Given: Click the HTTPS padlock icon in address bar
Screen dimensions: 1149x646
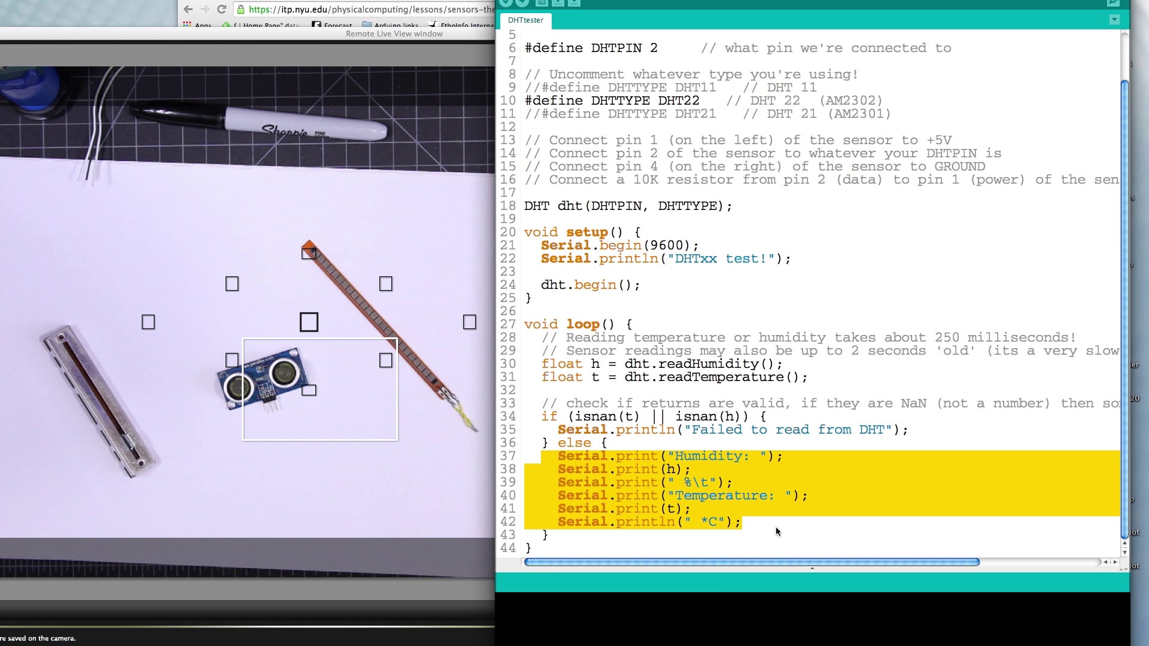Looking at the screenshot, I should coord(241,9).
